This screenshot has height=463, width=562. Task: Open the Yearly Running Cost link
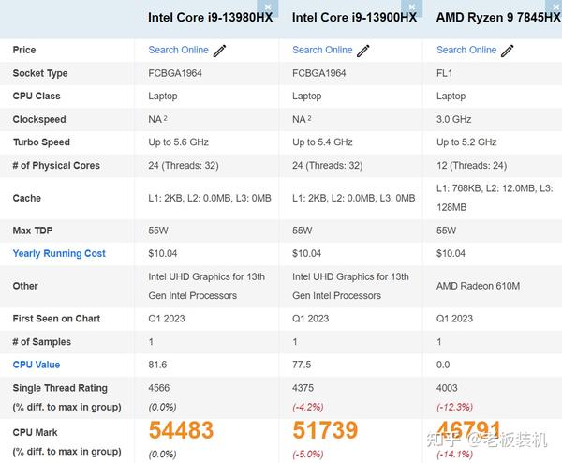pyautogui.click(x=59, y=253)
